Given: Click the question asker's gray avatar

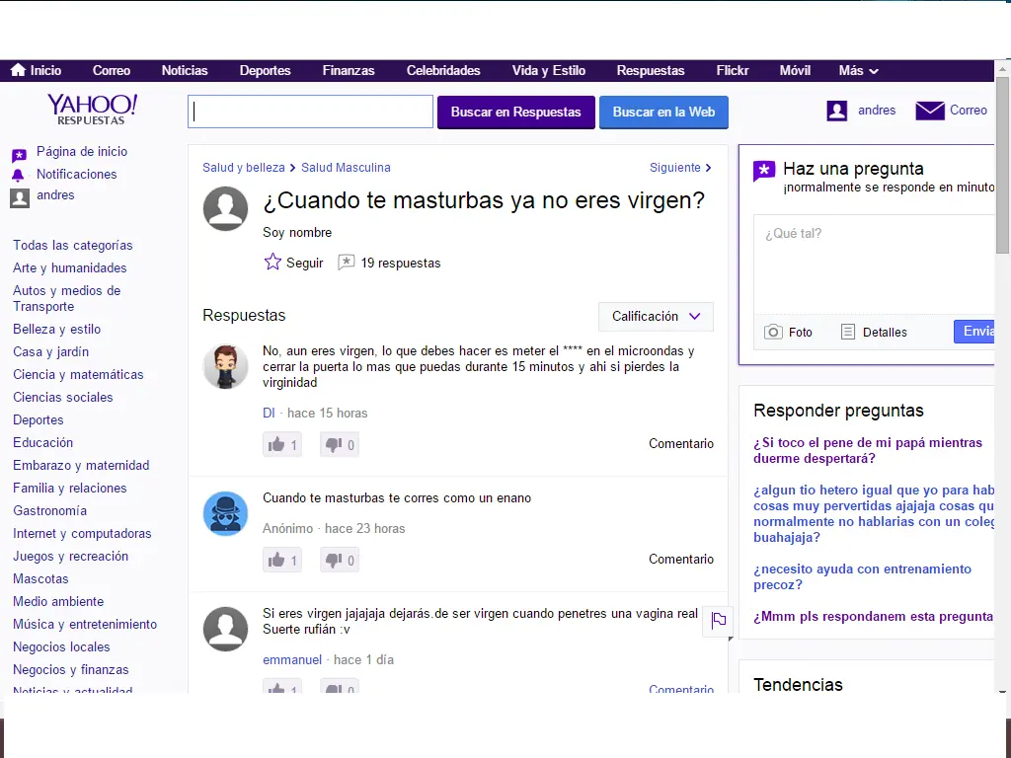Looking at the screenshot, I should click(226, 209).
